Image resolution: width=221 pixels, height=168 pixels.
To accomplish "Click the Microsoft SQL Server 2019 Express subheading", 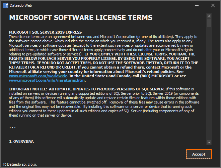I will (x=41, y=32).
